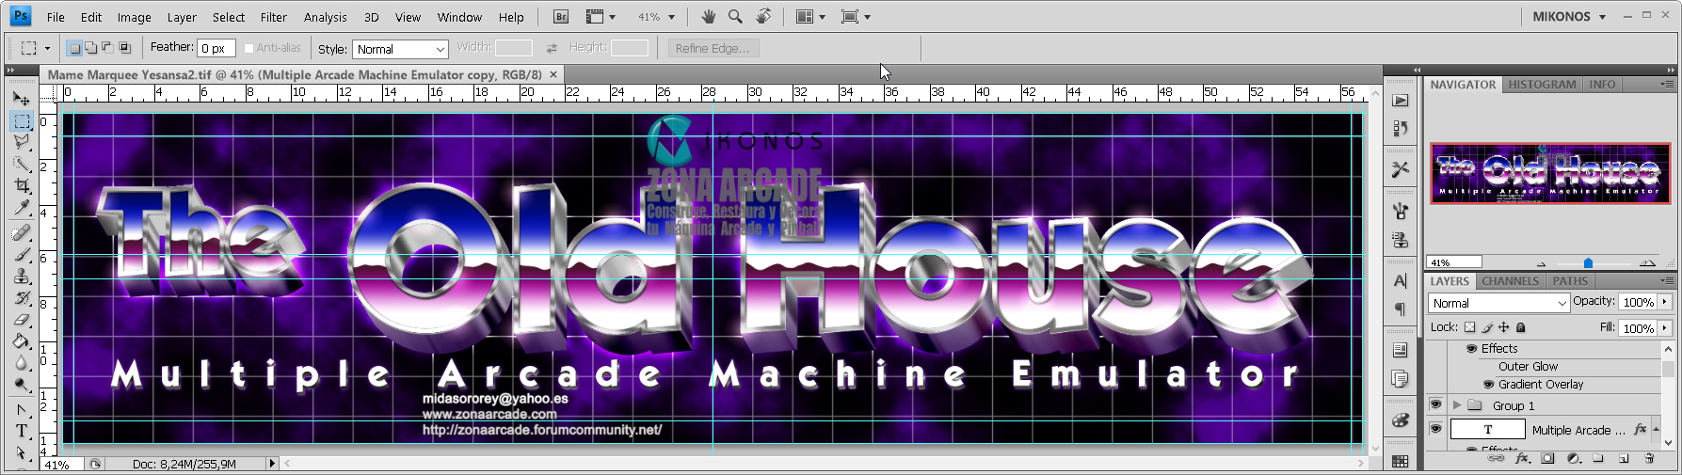Open the Style dropdown set to Normal
This screenshot has height=475, width=1682.
tap(400, 49)
